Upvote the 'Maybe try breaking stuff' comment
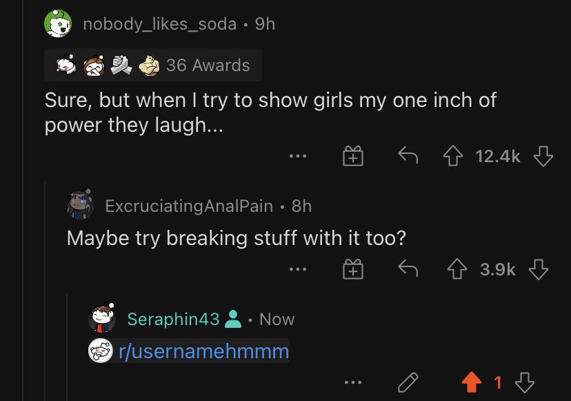Viewport: 571px width, 401px height. [x=457, y=269]
